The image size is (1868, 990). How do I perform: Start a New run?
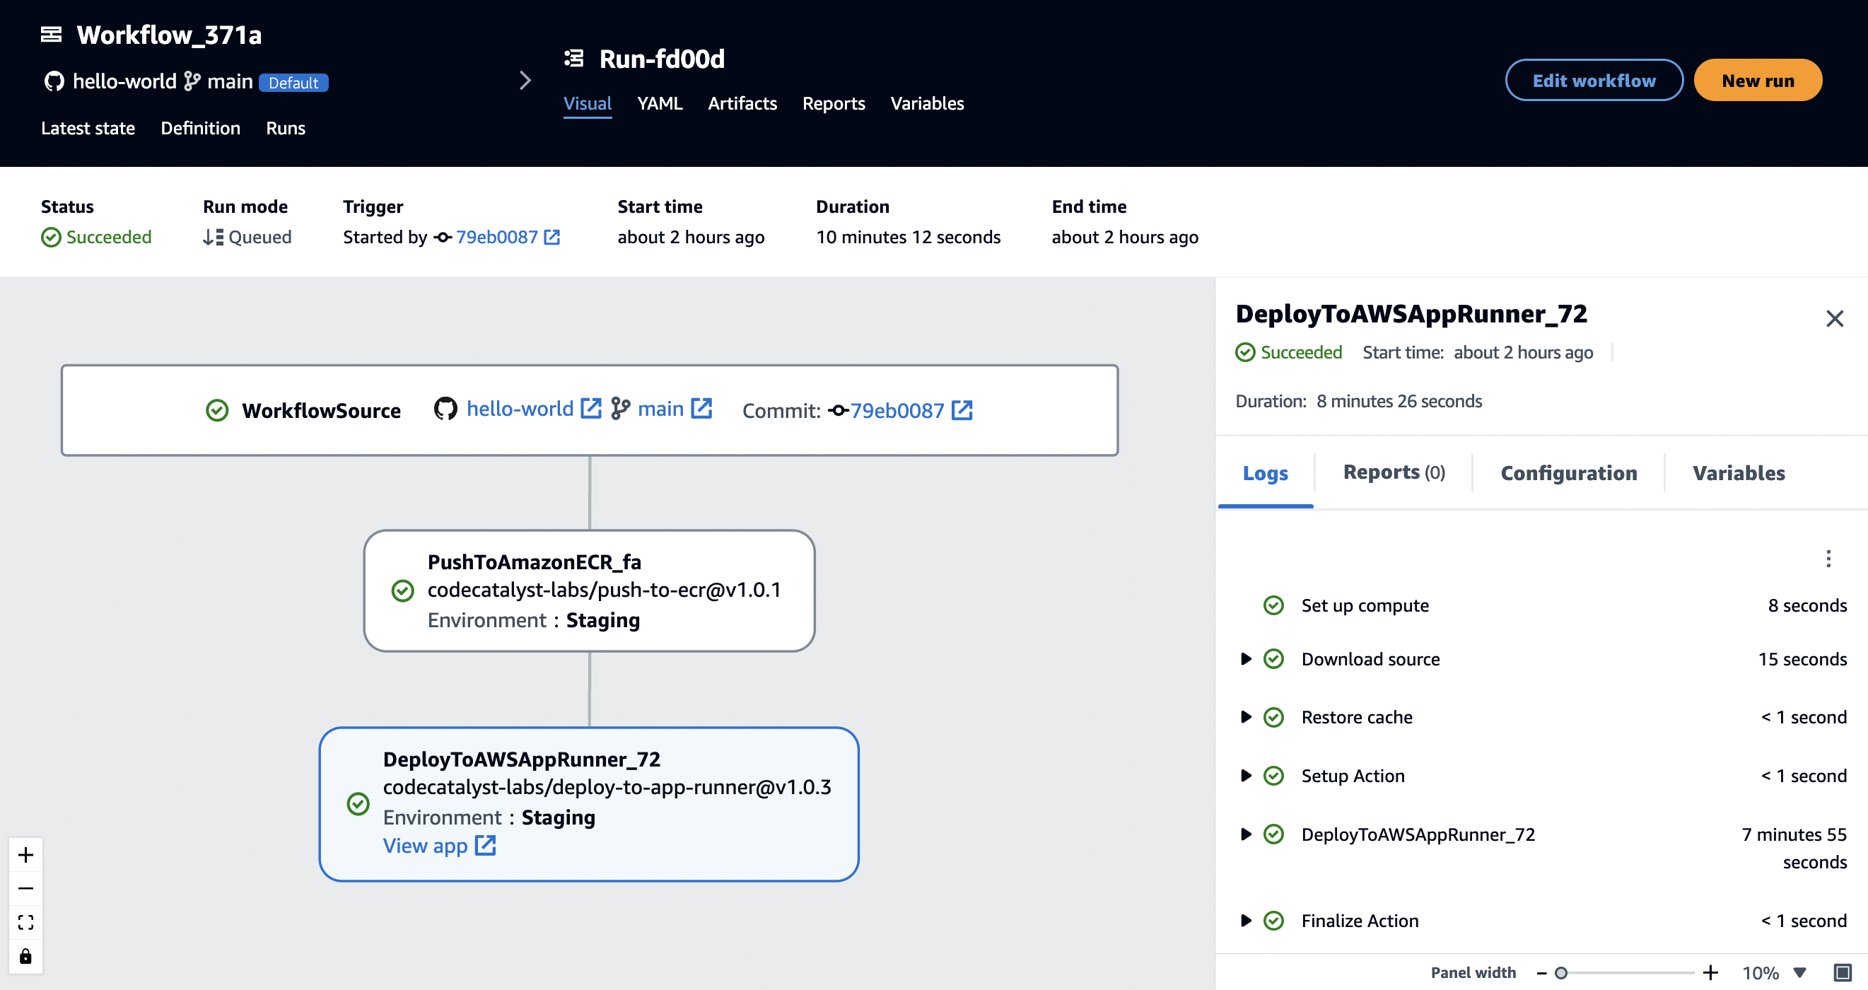(1758, 80)
